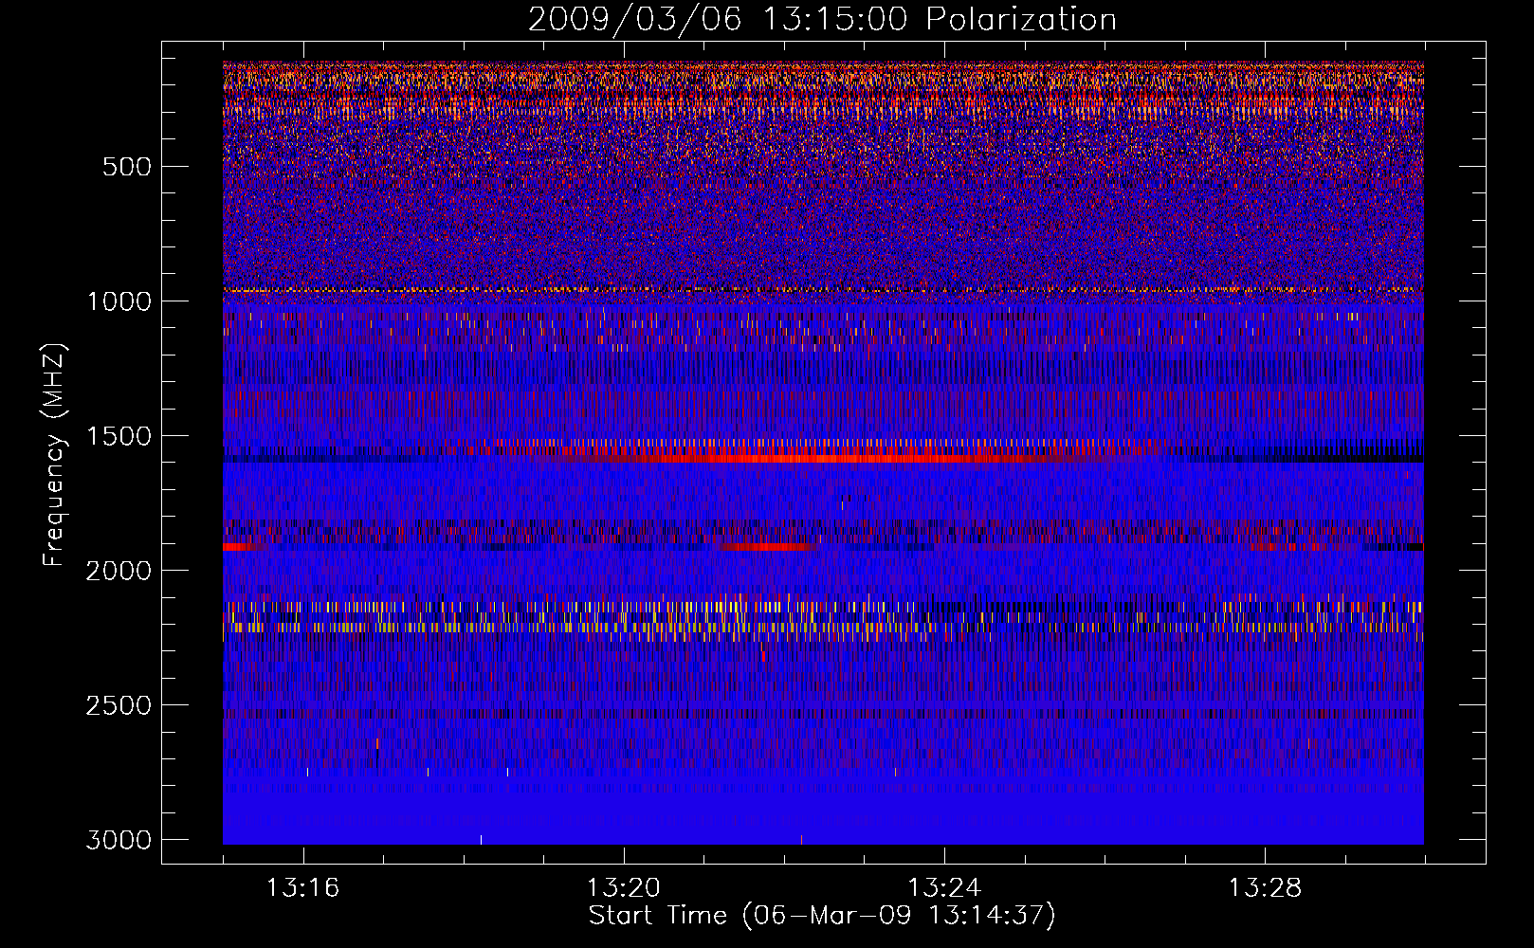
Task: Click the 'Start Time (06-Mar-09 13:14:37)' label
Action: 822,916
